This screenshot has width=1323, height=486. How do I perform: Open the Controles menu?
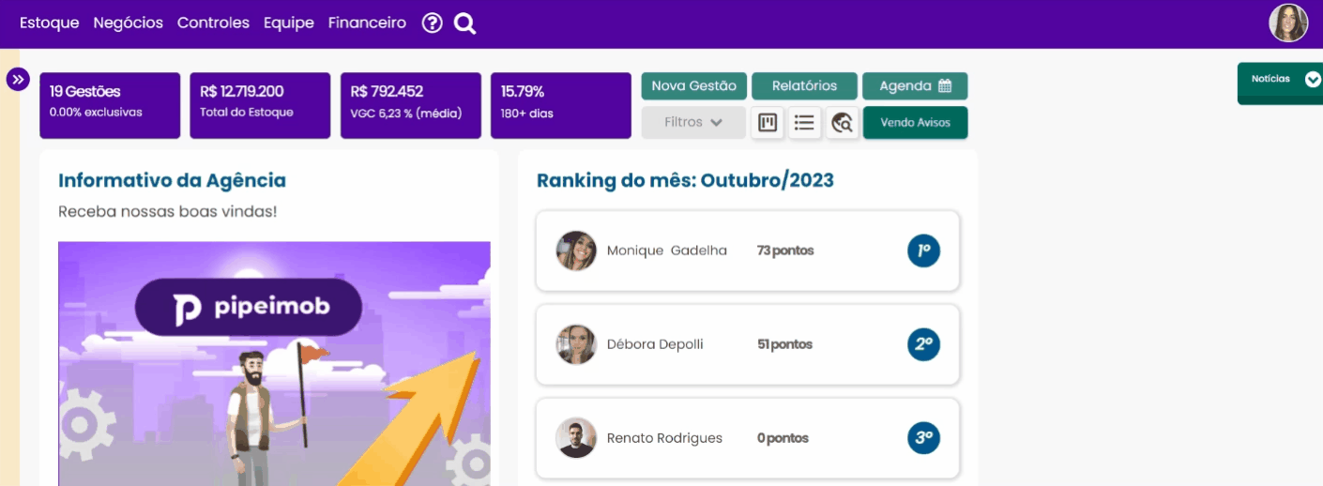coord(213,23)
